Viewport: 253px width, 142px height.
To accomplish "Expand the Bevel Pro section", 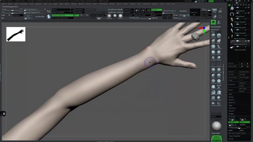I will [x=232, y=103].
